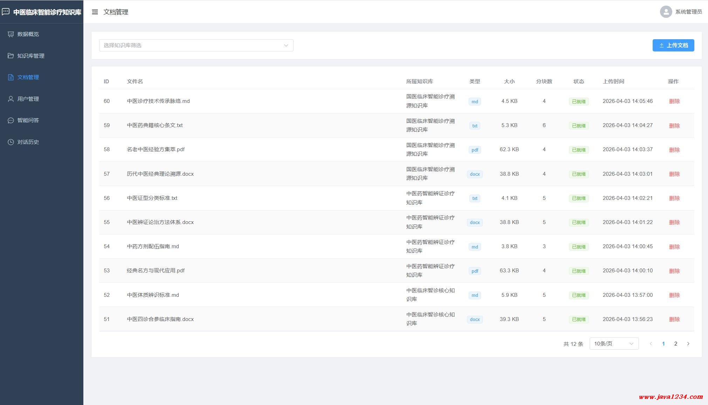Click the 上传文档 upload button
708x405 pixels.
(x=673, y=46)
